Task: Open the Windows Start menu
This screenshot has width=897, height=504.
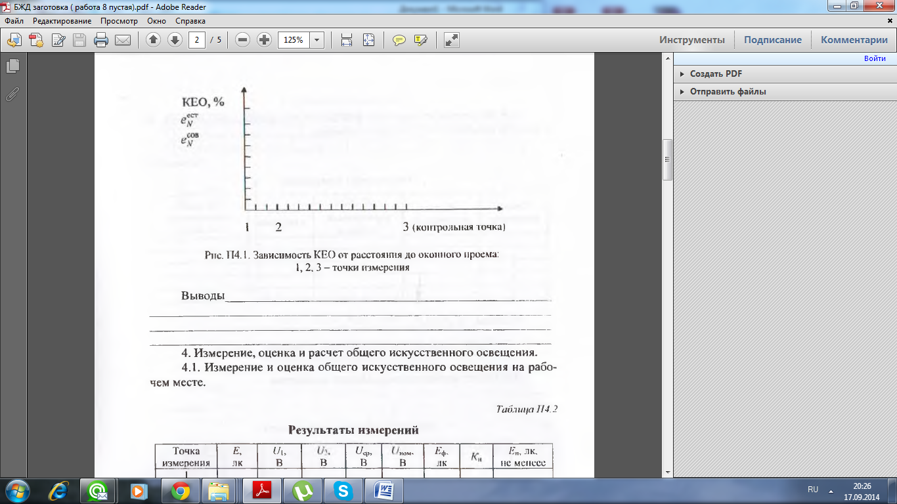Action: (x=16, y=490)
